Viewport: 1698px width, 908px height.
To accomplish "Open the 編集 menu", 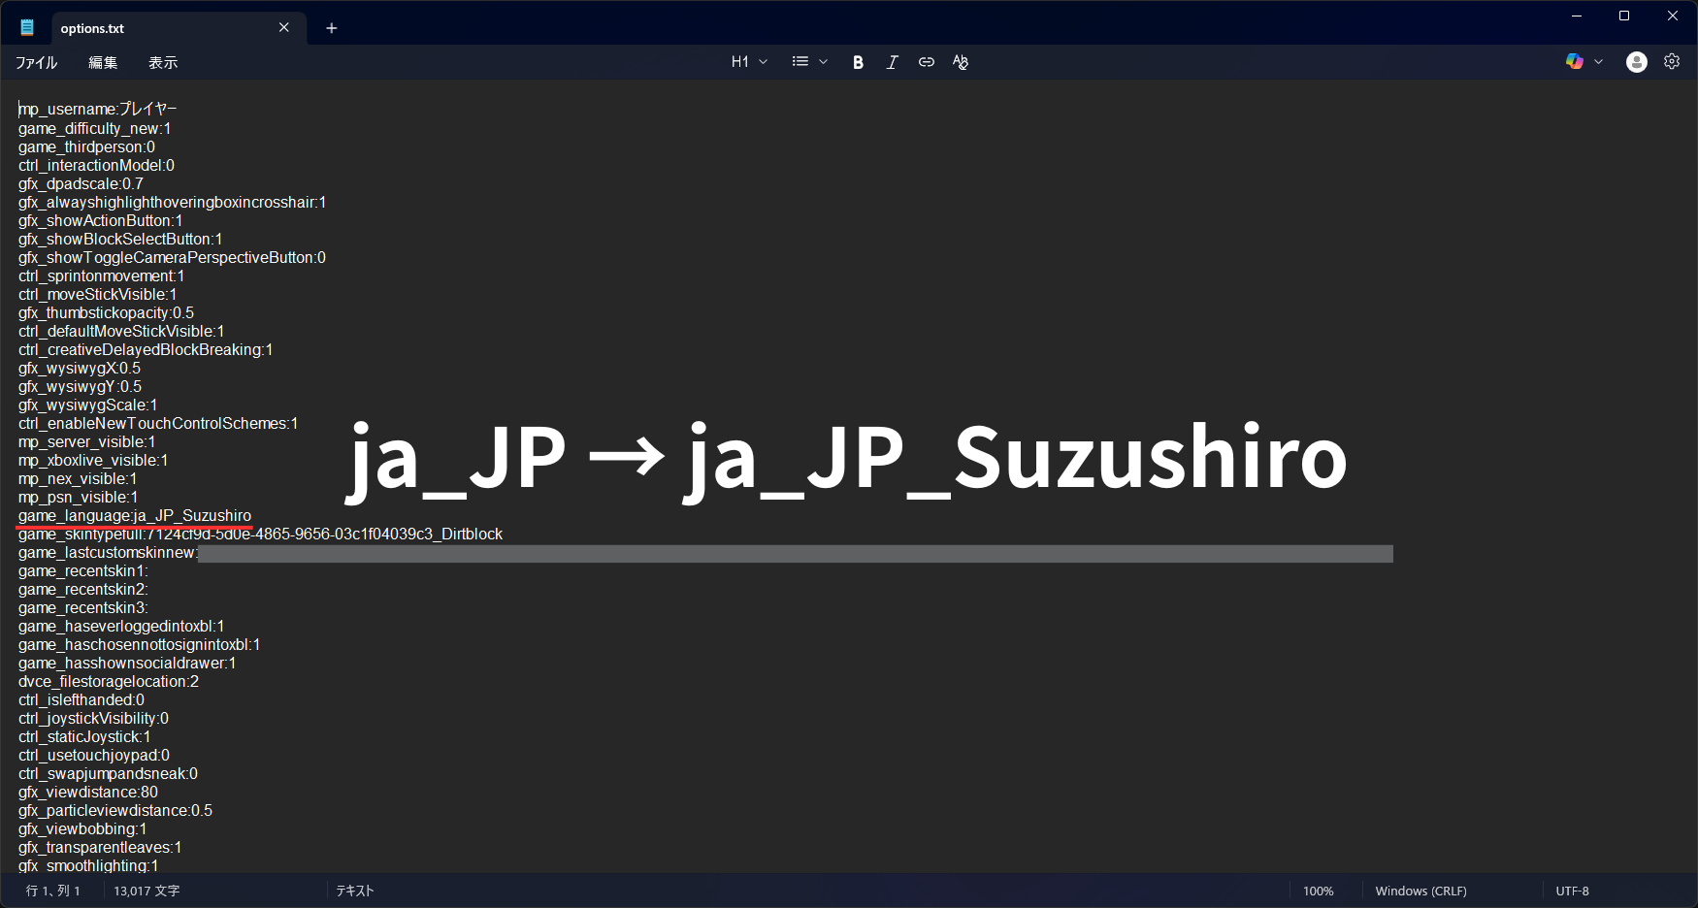I will click(102, 62).
